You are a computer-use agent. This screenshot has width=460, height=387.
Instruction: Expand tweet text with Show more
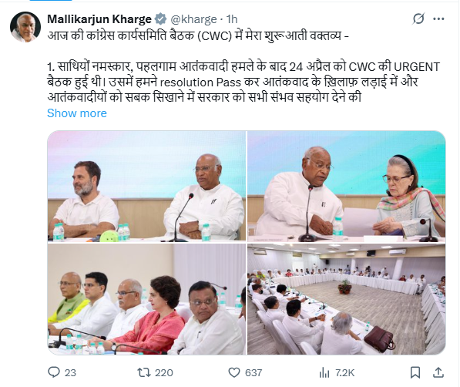pyautogui.click(x=77, y=113)
